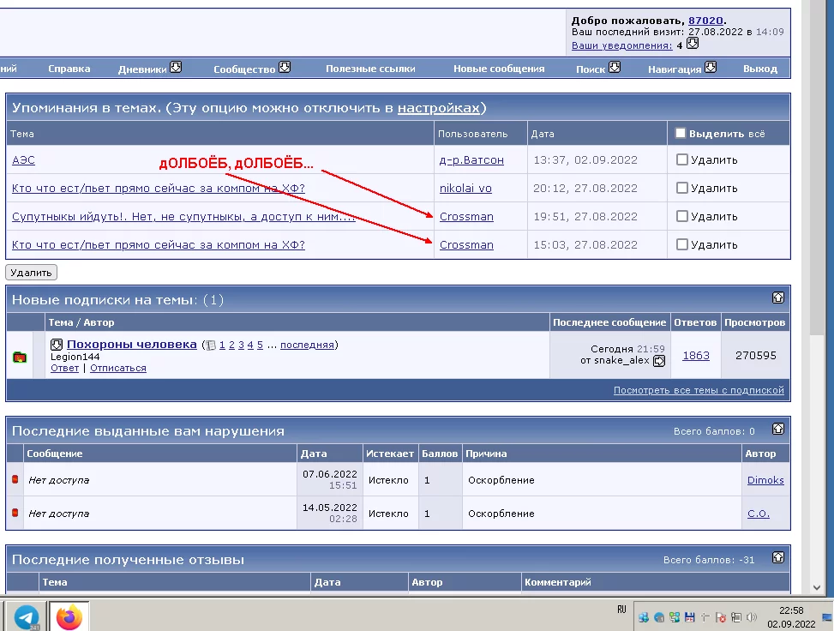The height and width of the screenshot is (631, 834).
Task: Collapse the 'Последние выданные вам нарушения' panel
Action: 777,429
